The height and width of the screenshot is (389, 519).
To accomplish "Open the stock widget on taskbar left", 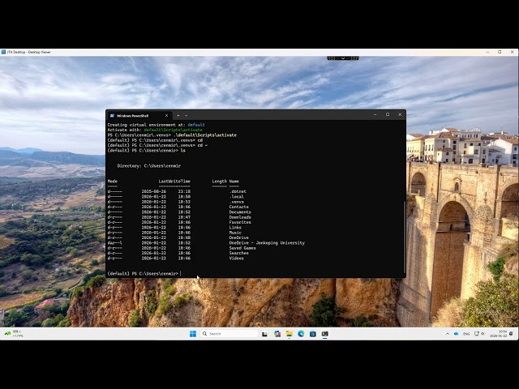I will 13,334.
